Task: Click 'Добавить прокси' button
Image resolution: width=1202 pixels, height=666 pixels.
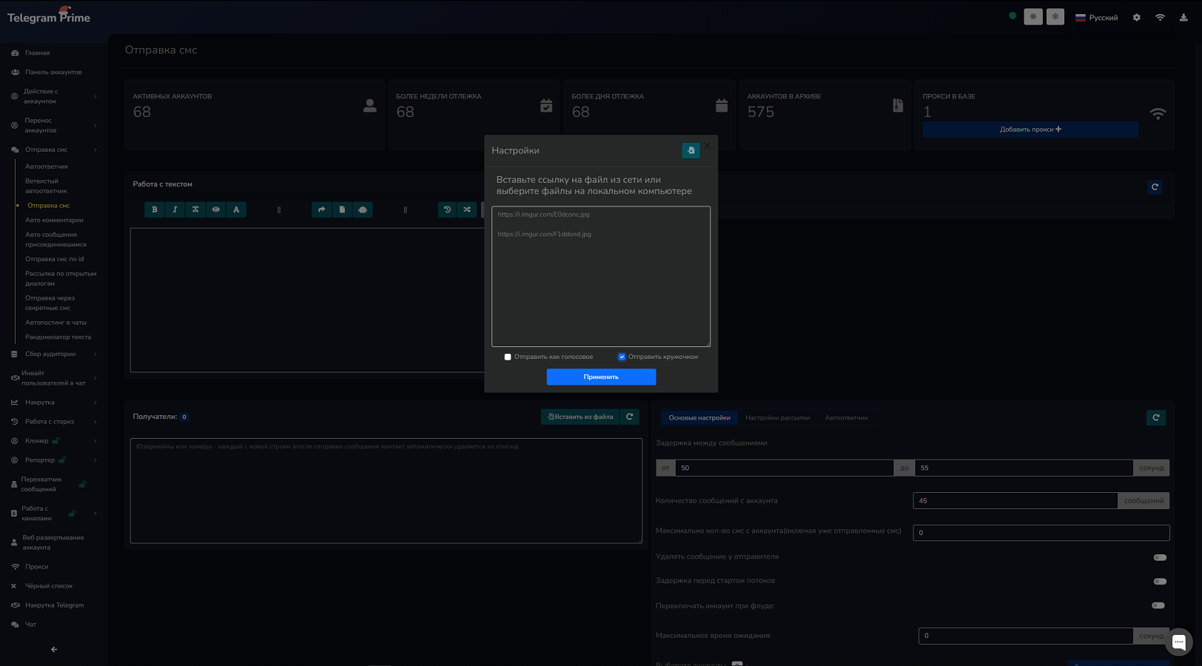Action: tap(1030, 129)
